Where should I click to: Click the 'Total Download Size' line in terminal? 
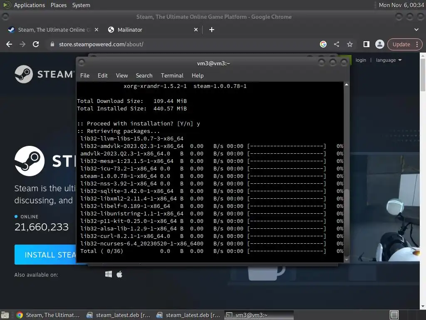pyautogui.click(x=132, y=101)
